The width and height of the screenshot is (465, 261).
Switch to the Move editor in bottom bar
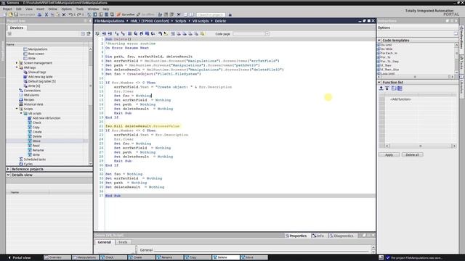(254, 257)
